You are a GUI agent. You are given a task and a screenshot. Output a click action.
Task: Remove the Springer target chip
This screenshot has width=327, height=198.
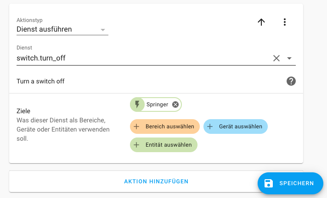point(175,104)
